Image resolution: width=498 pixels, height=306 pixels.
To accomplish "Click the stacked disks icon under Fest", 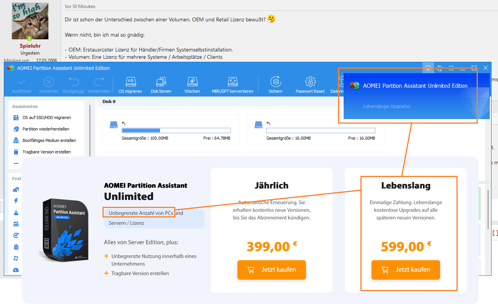I will (x=16, y=189).
